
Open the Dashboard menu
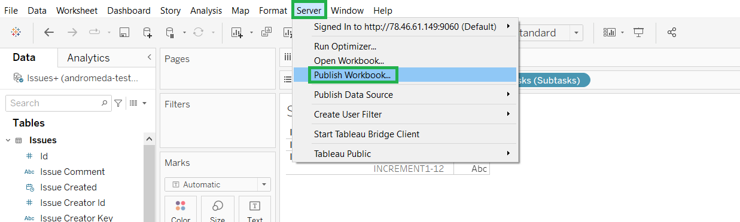pos(129,11)
